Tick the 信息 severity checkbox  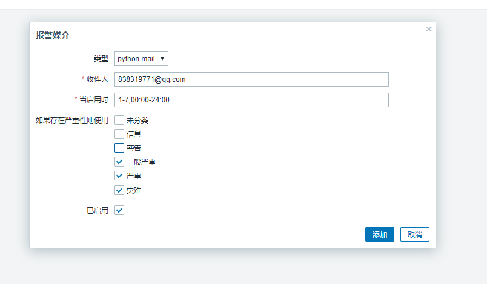pyautogui.click(x=119, y=134)
